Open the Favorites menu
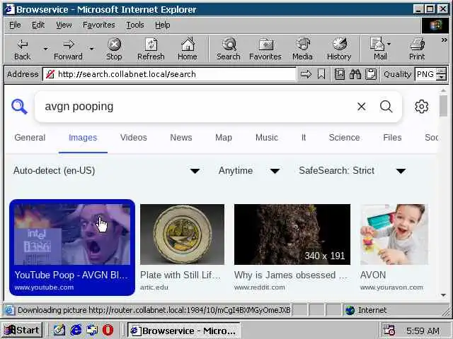Screen dimensions: 453x339 [99, 25]
